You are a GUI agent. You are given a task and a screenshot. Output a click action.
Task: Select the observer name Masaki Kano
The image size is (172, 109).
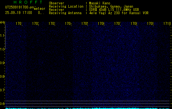(x=100, y=3)
